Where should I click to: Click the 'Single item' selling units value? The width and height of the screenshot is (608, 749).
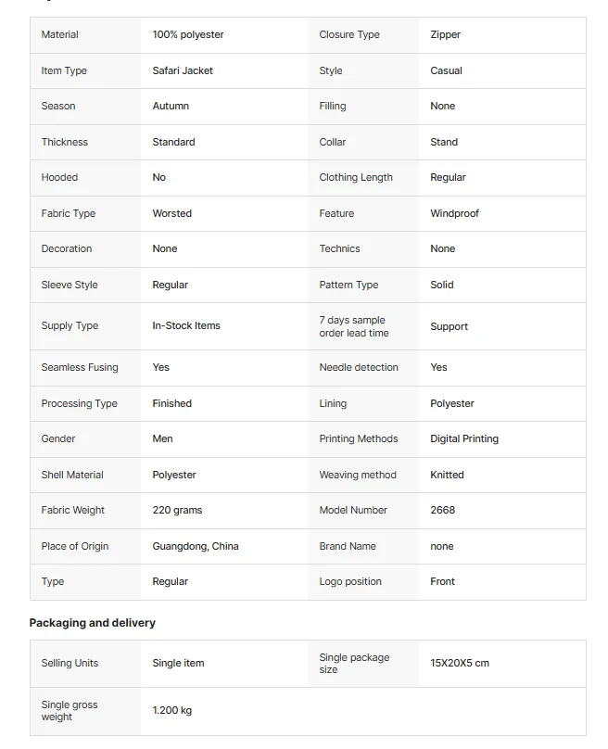coord(178,663)
